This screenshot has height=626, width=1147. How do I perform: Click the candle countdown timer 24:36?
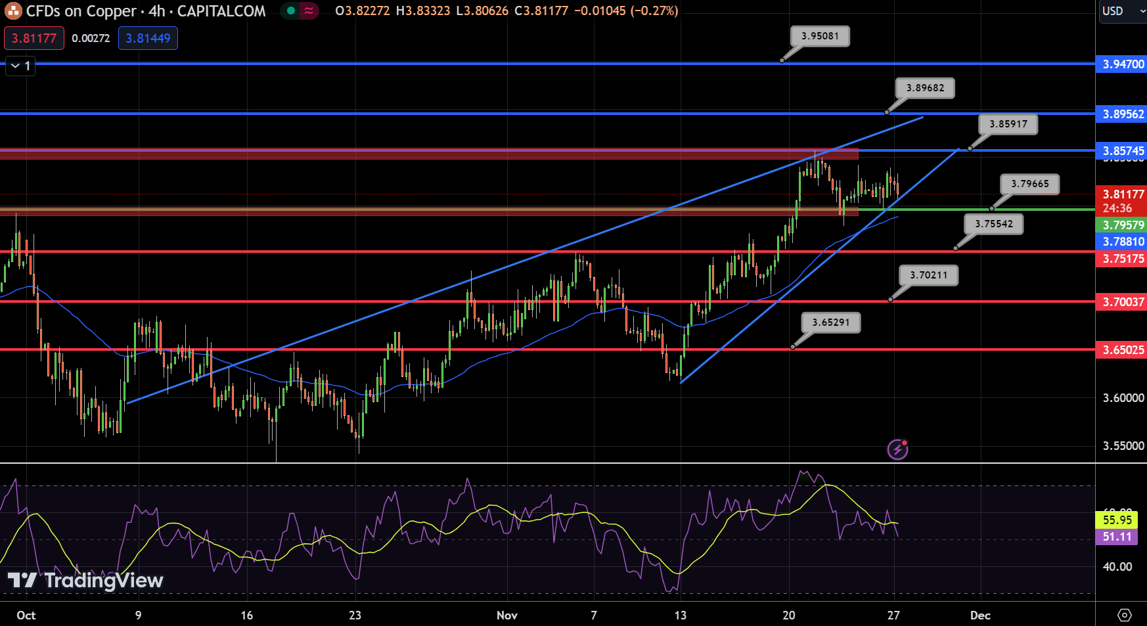pos(1117,208)
